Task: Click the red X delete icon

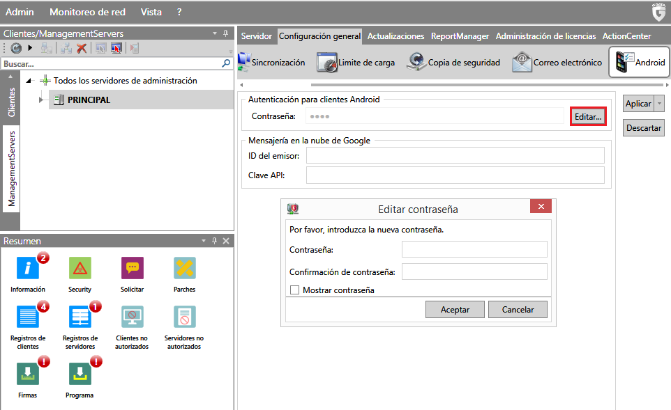Action: click(82, 48)
